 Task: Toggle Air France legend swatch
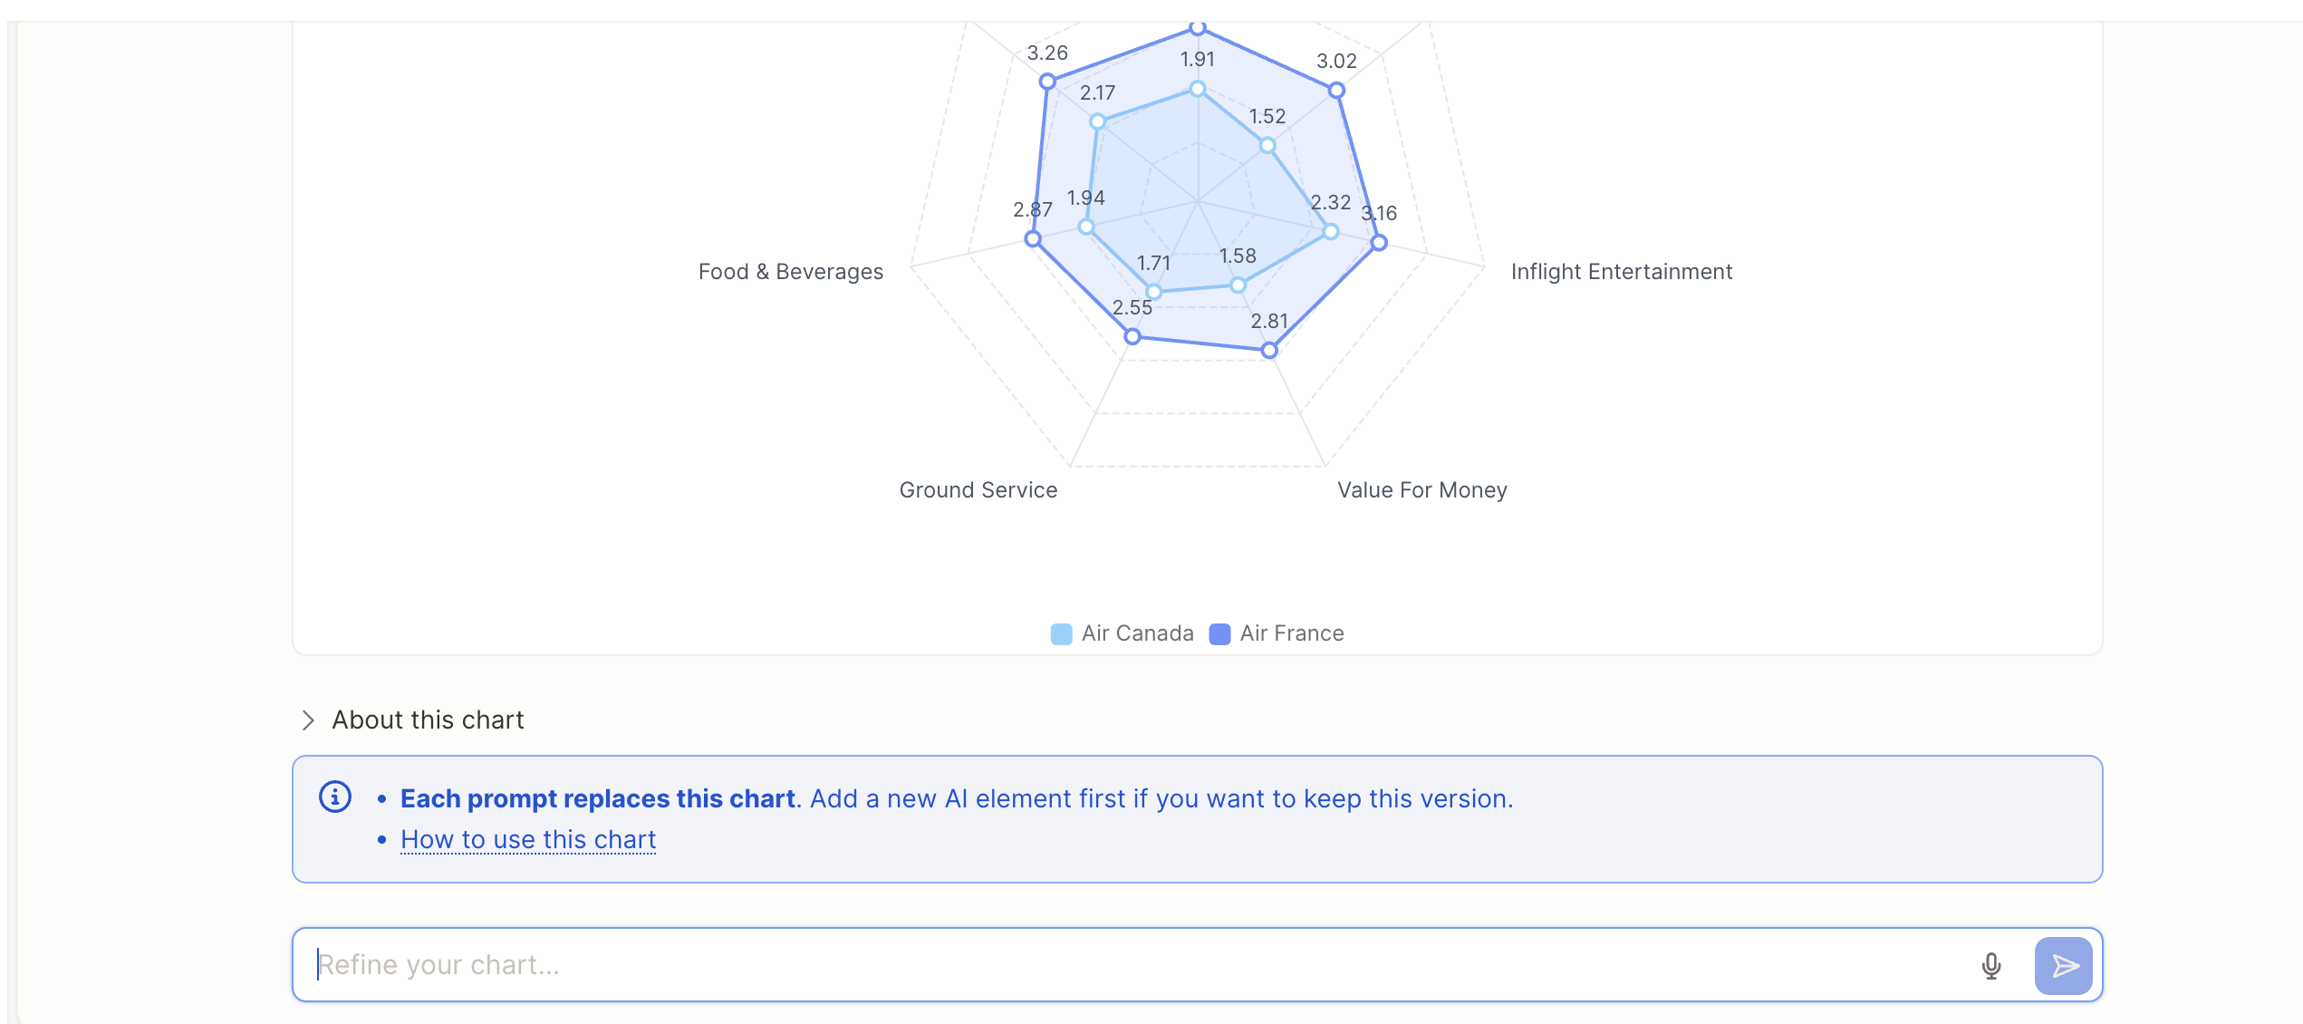(1219, 634)
